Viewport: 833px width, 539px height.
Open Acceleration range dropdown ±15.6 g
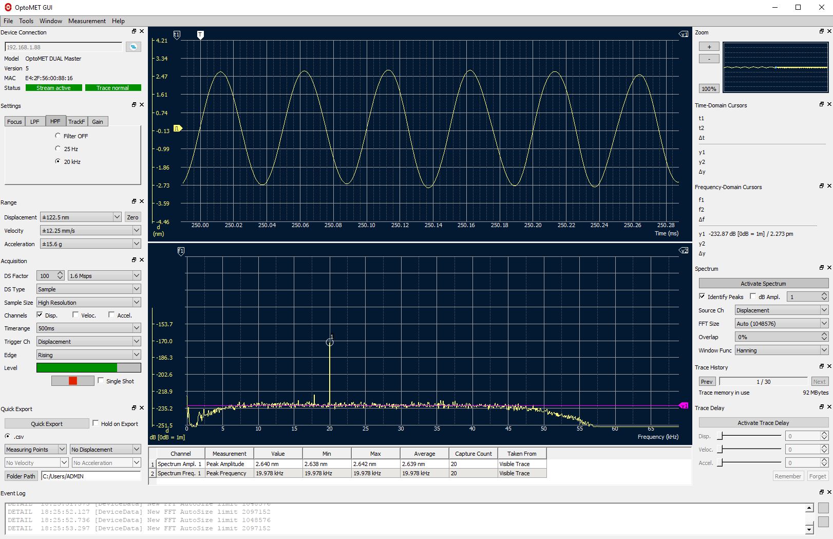tap(90, 244)
